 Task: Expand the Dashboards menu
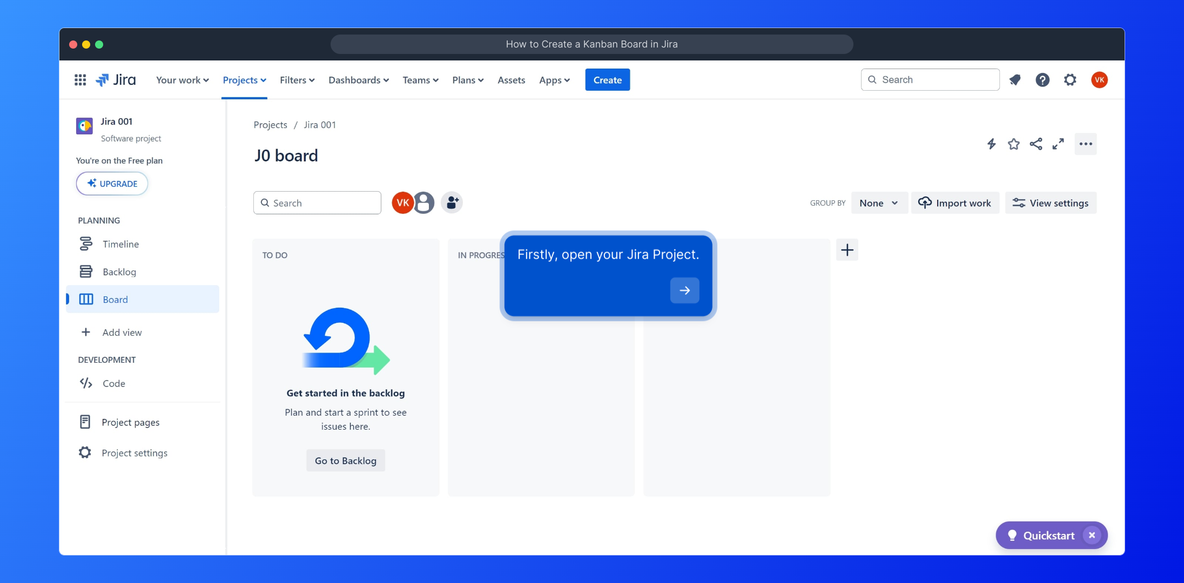click(358, 80)
